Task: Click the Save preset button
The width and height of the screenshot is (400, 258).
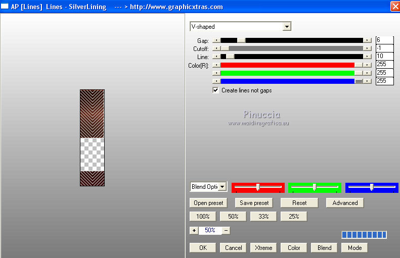Action: point(254,203)
